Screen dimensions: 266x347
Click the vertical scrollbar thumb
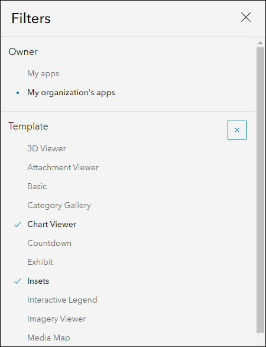260,190
